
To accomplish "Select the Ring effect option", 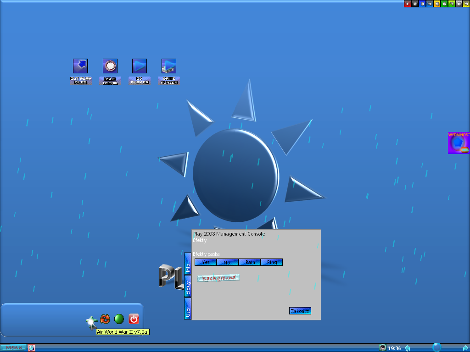I will pyautogui.click(x=272, y=262).
